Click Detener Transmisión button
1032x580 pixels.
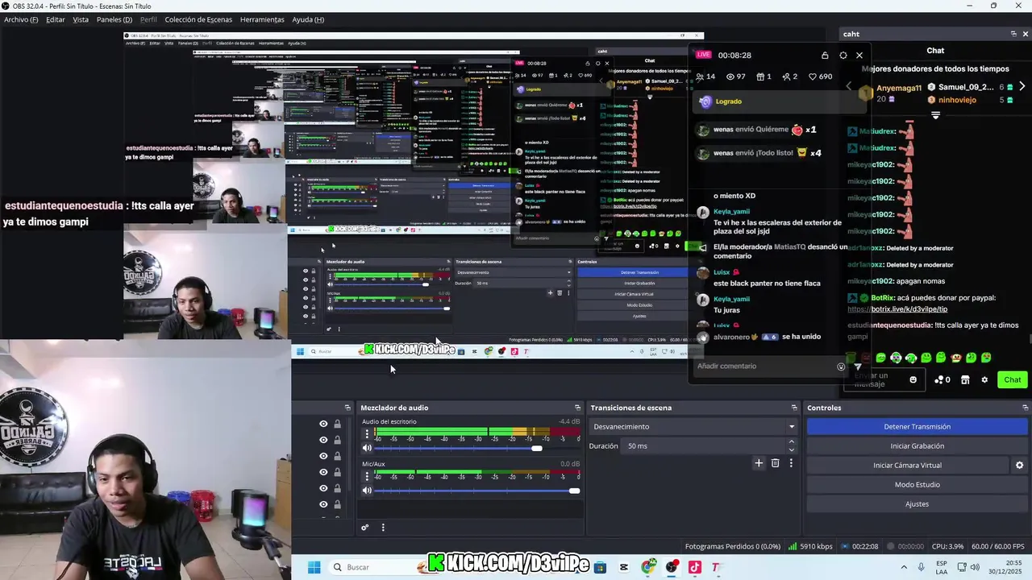click(x=917, y=427)
